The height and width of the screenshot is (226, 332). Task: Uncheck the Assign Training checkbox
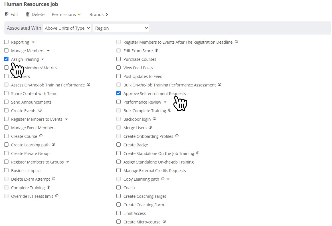click(6, 59)
